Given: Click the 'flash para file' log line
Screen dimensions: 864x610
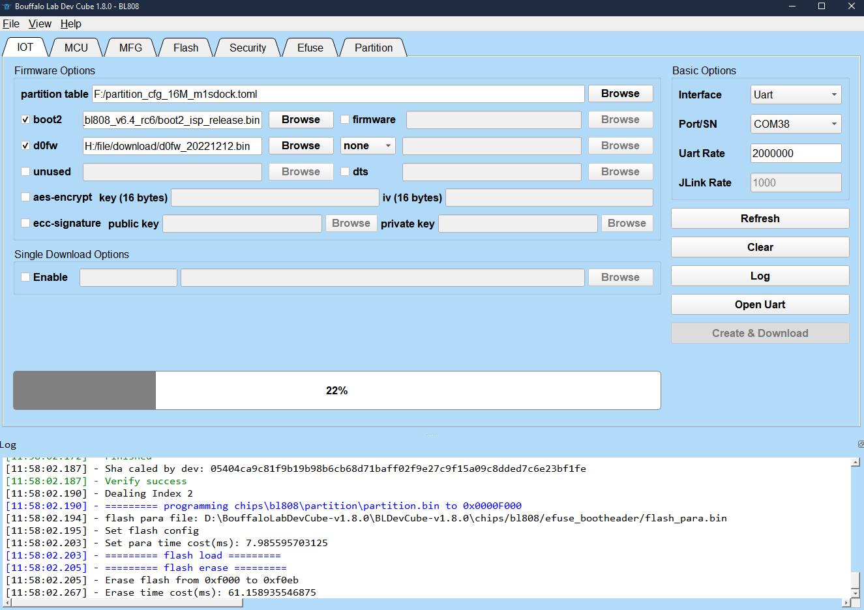Looking at the screenshot, I should (366, 518).
